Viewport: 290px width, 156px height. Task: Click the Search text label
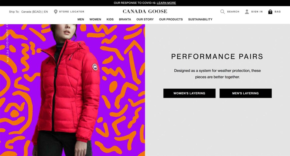(233, 12)
